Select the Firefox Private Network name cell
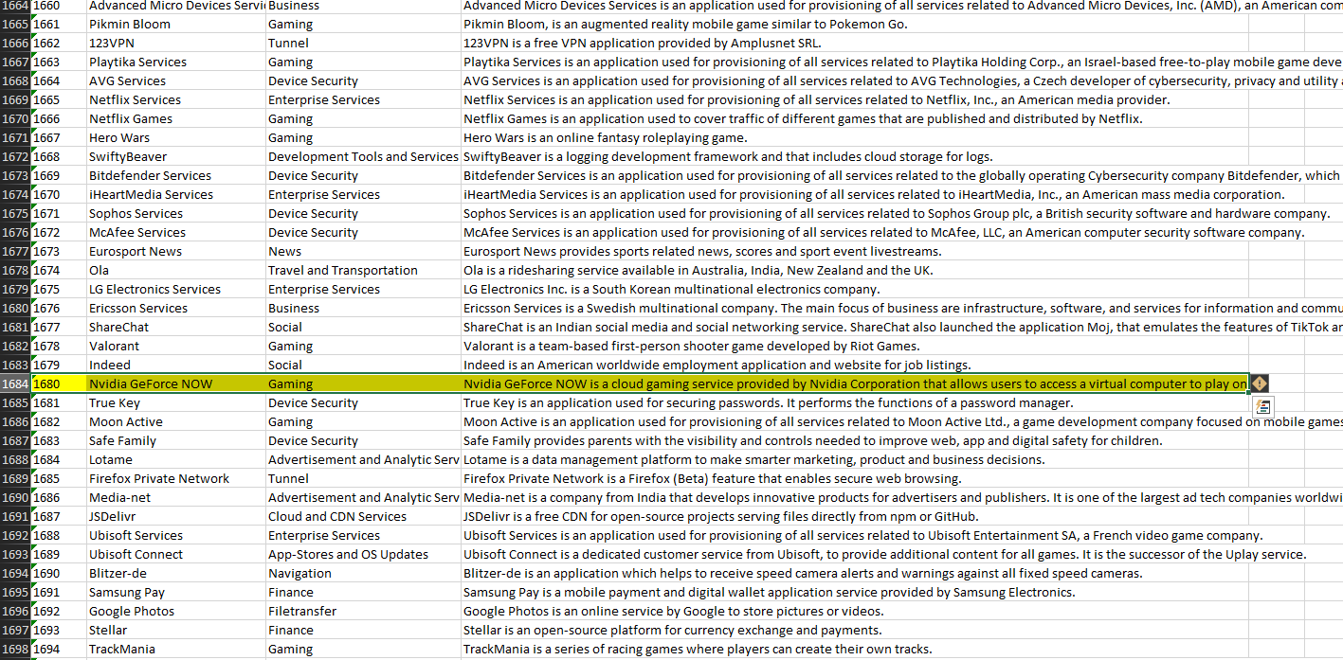Viewport: 1343px width, 660px height. (176, 478)
